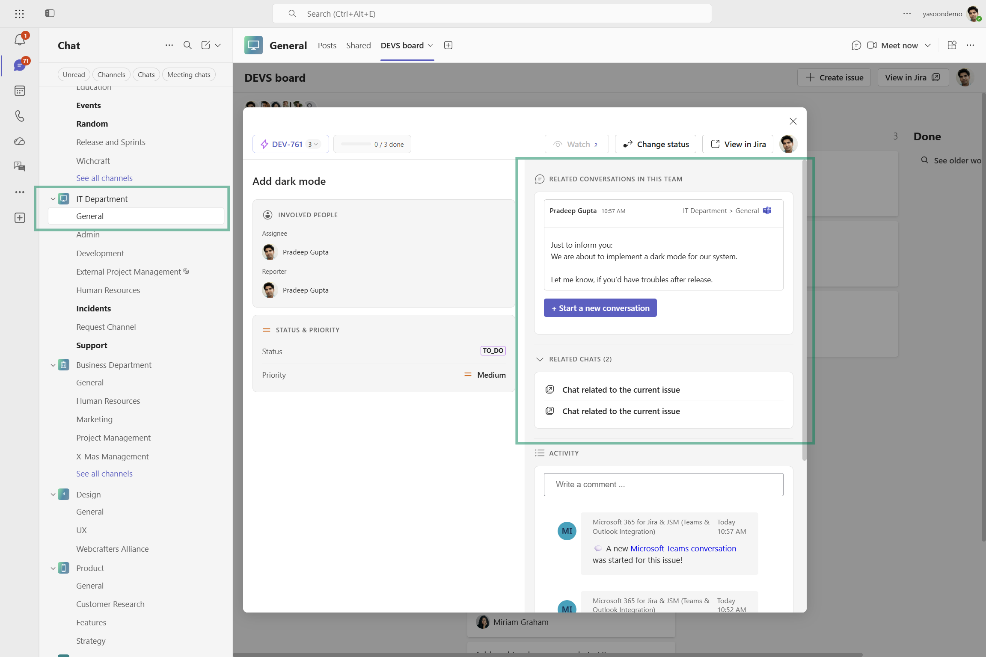Screen dimensions: 986x657
Task: Open the Teams icon on Pradeep's conversation
Action: click(767, 210)
